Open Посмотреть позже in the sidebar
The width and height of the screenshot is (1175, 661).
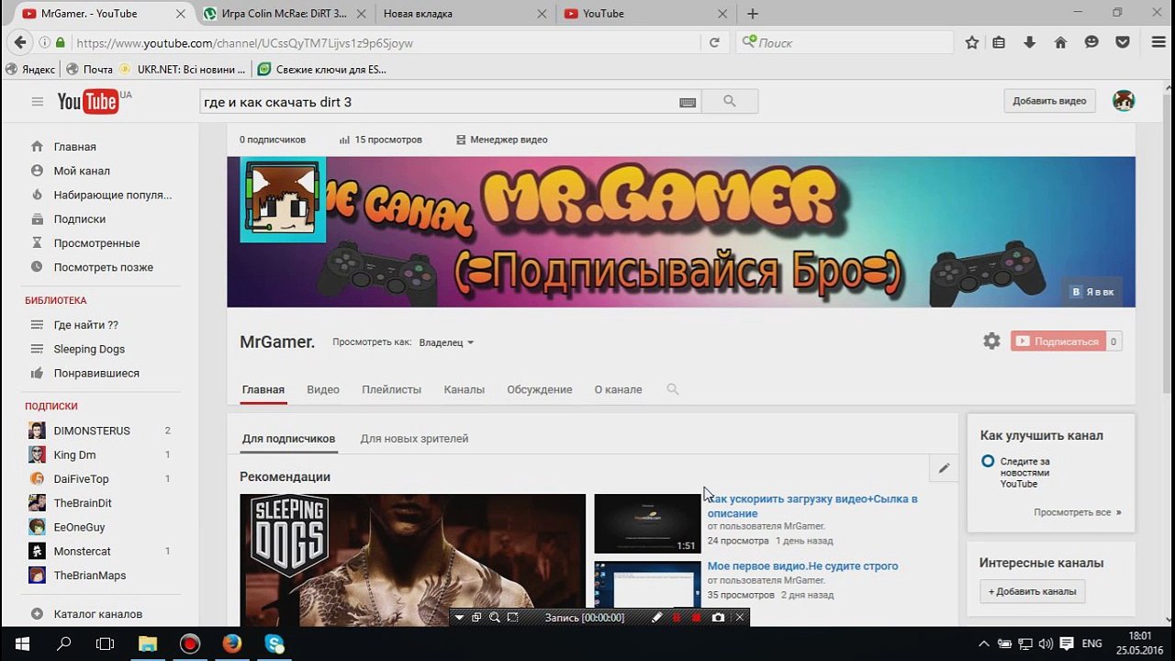pos(101,267)
